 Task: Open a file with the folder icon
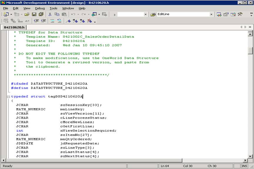27,14
